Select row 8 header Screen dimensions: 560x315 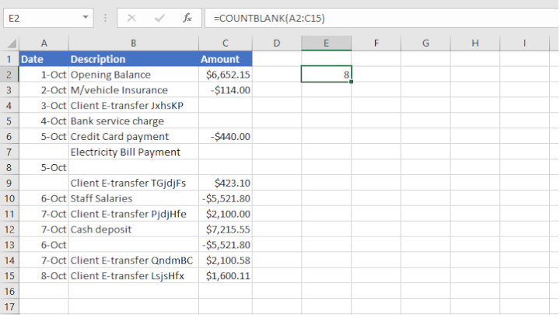(x=9, y=167)
